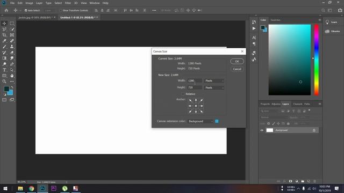Set anchor to center position
This screenshot has width=344, height=193.
[196, 106]
